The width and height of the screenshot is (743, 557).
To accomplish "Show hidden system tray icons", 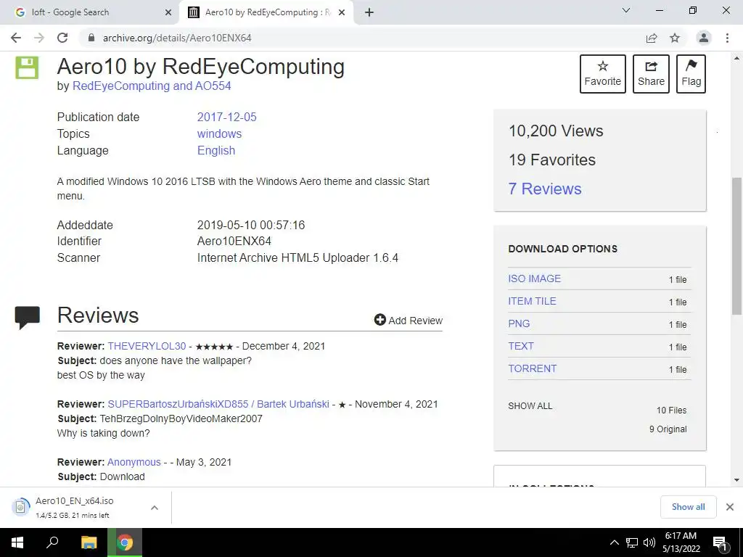I will [614, 542].
